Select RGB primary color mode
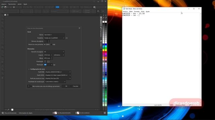The height and width of the screenshot is (120, 215). 52,44
